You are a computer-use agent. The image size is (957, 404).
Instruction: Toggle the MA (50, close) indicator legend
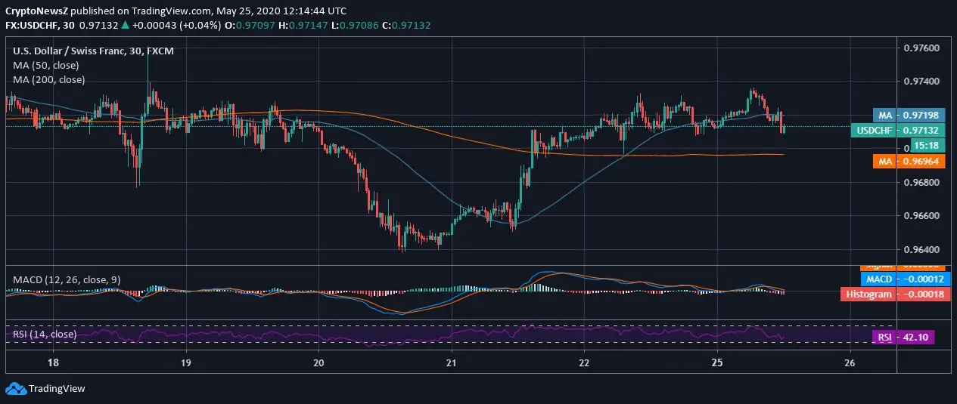pyautogui.click(x=46, y=66)
